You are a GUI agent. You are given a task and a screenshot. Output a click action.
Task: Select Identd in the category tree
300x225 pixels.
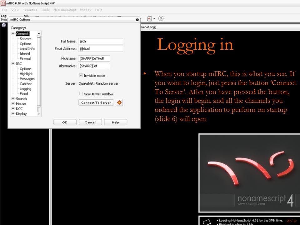tap(25, 53)
